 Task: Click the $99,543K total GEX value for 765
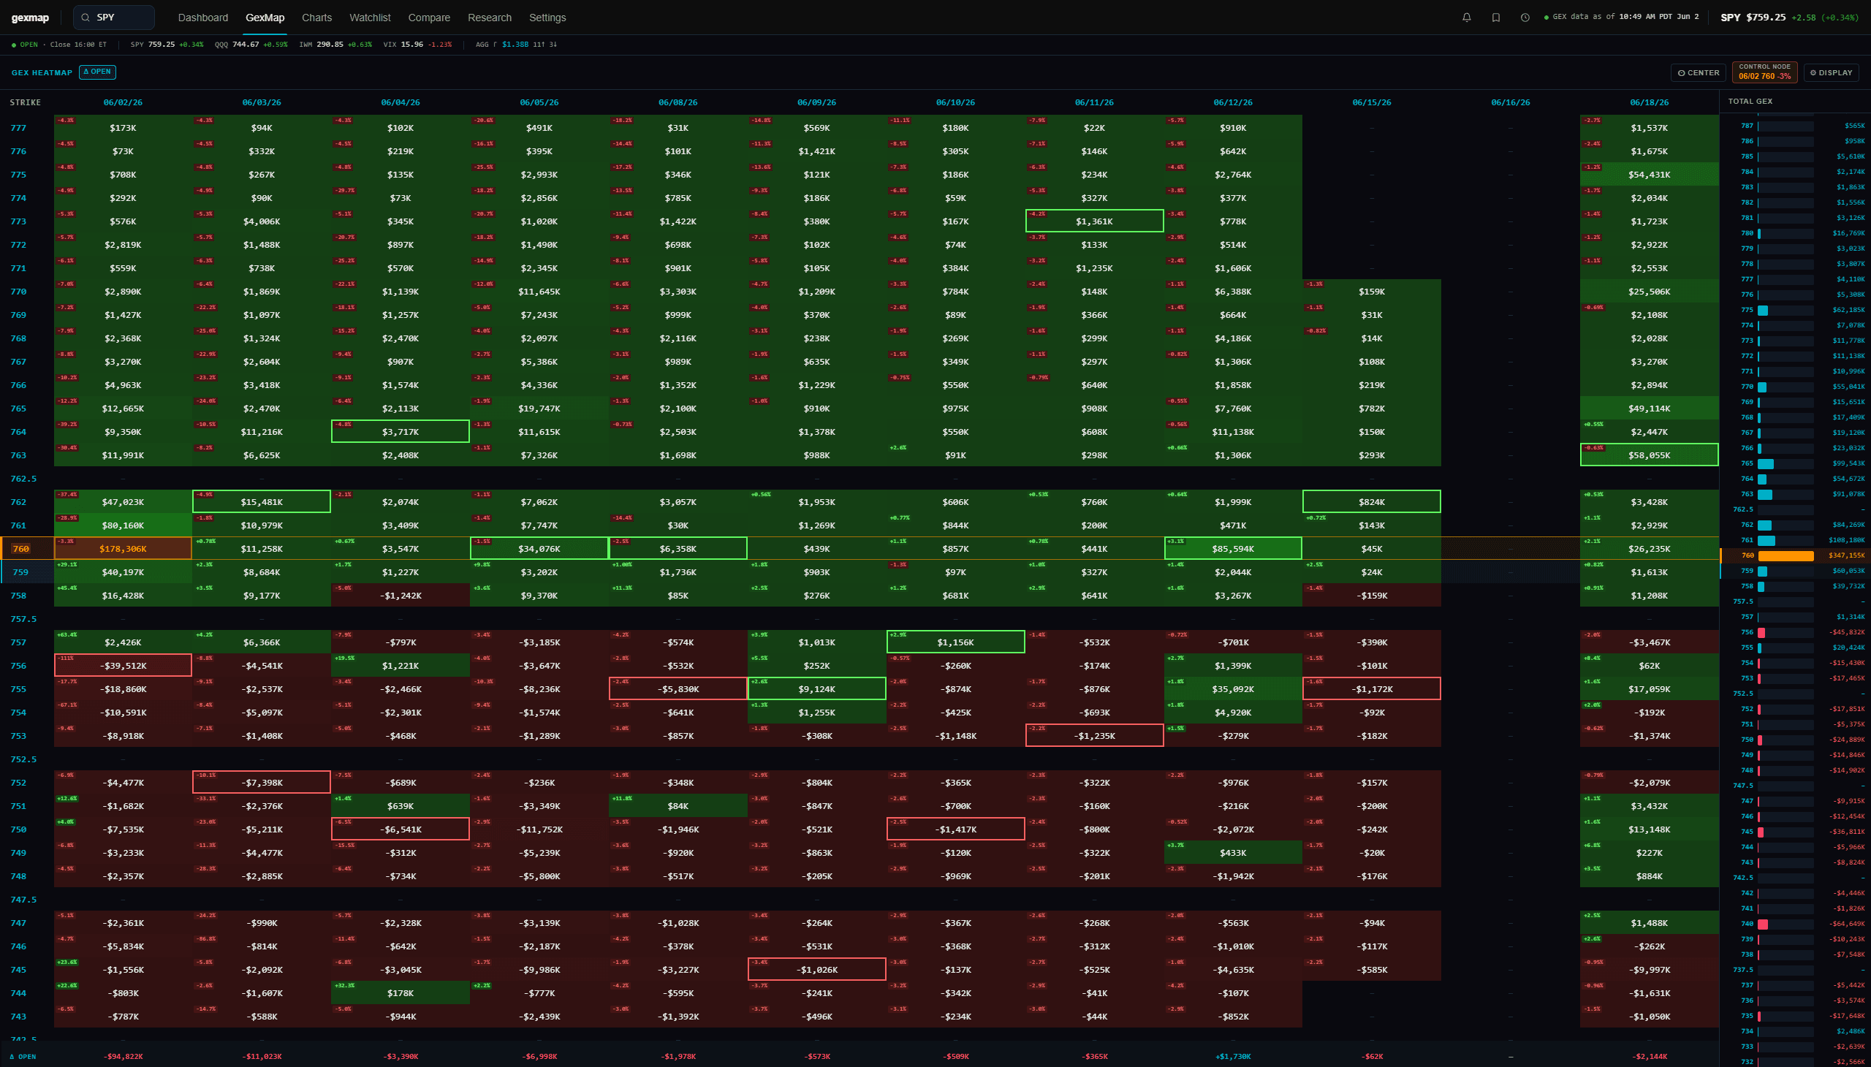click(1848, 464)
